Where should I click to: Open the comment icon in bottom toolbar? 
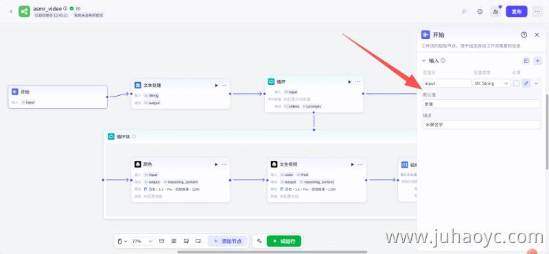click(162, 241)
